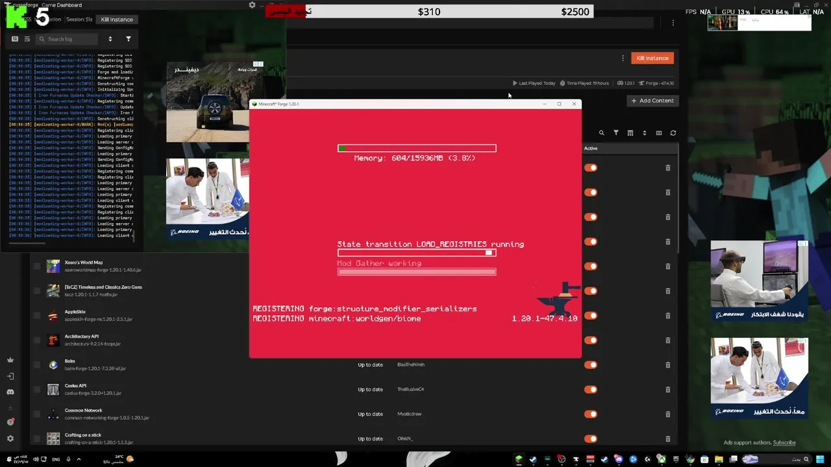The image size is (831, 467).
Task: Click the sign-in icon in the CurseForge sidebar
Action: tap(10, 376)
